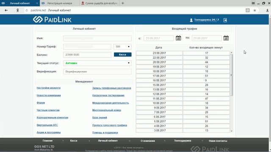Click minutes value 44 for 20.08.2017
The width and height of the screenshot is (271, 152).
[x=207, y=62]
